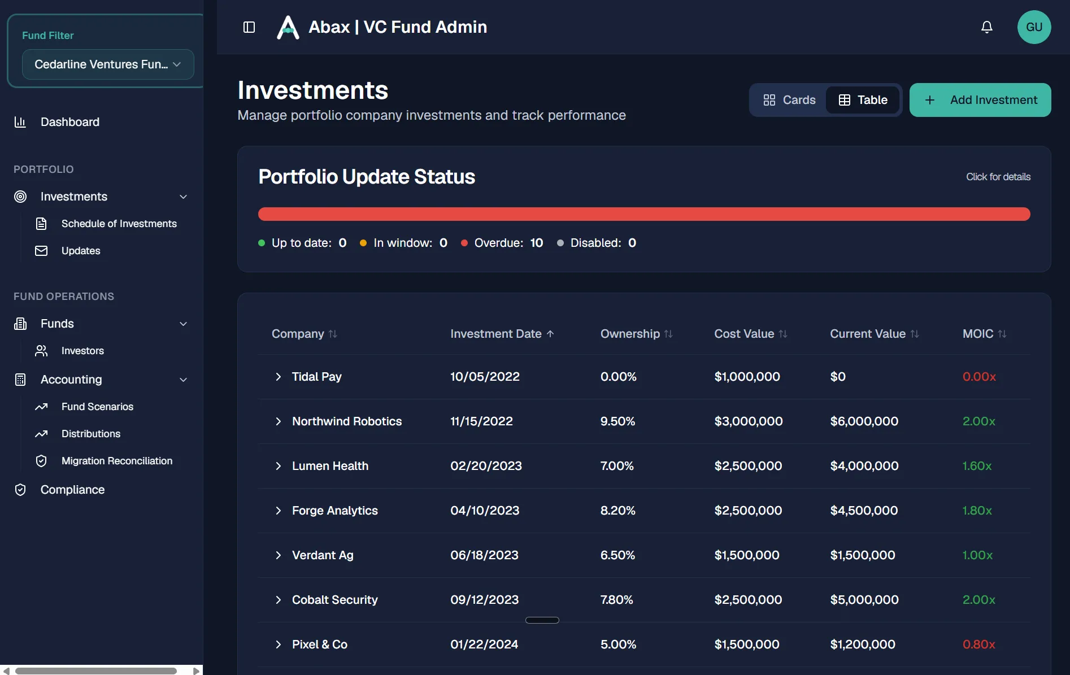Click the In window: 0 label
Screen dimensions: 1070x675
403,243
